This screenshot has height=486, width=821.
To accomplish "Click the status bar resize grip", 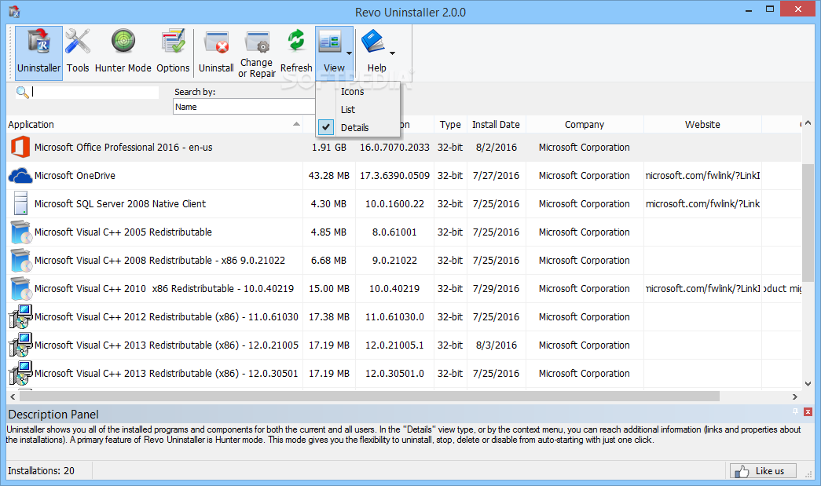I will pos(808,474).
